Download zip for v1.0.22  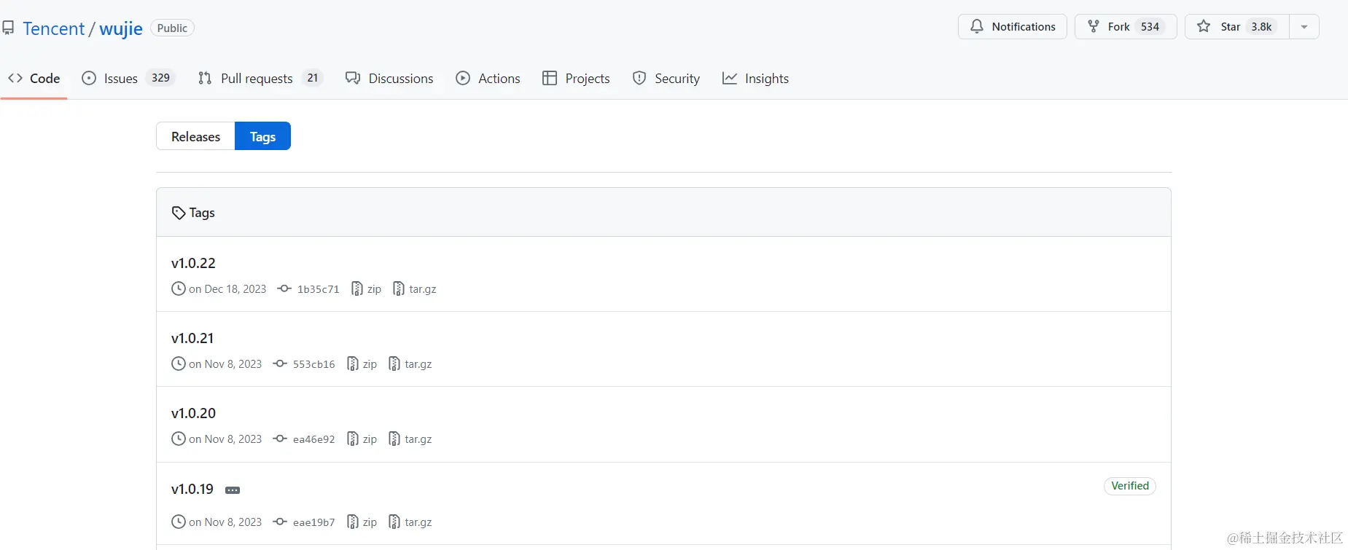tap(366, 289)
